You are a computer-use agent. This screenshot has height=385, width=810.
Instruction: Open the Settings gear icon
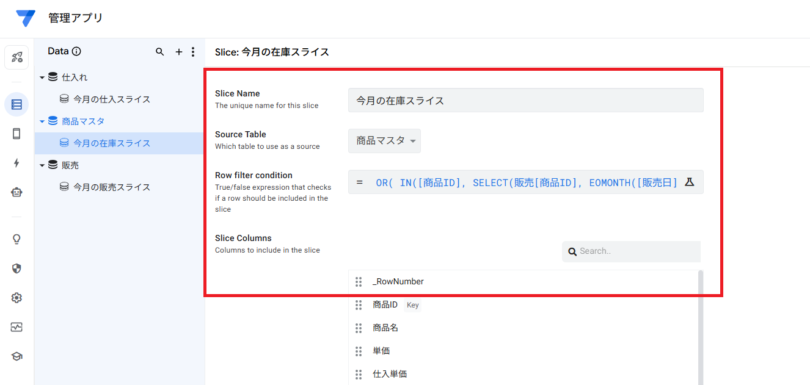click(16, 298)
